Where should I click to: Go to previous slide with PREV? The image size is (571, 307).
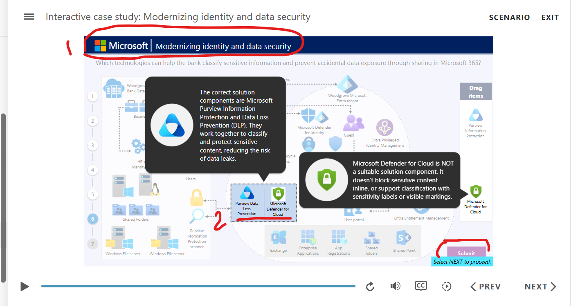486,287
